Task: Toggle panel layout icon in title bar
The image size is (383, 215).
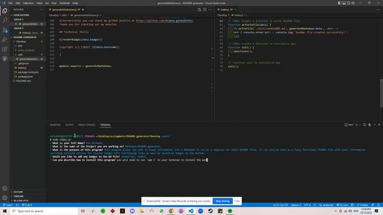Action: click(x=344, y=3)
